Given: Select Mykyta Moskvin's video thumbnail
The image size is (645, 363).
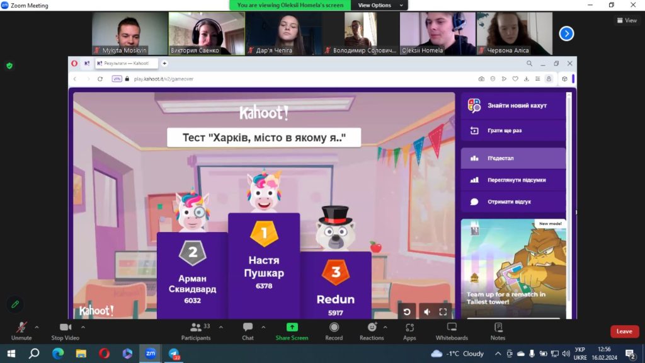Looking at the screenshot, I should coord(130,33).
